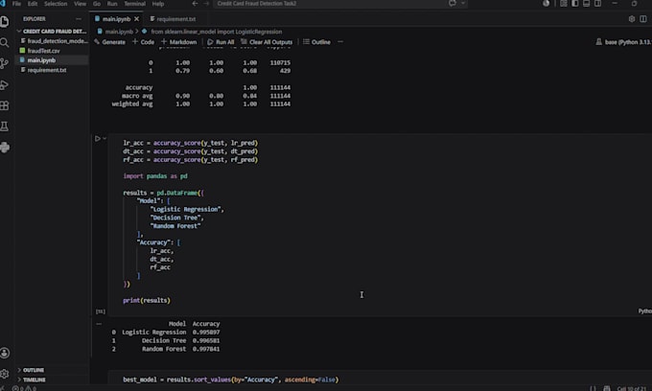Open the View menu
The width and height of the screenshot is (652, 391).
tap(80, 3)
